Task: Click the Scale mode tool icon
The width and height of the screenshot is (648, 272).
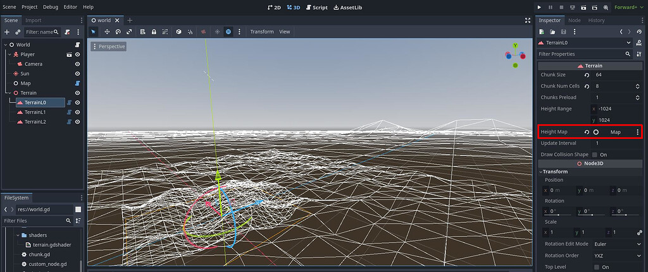Action: tap(130, 32)
